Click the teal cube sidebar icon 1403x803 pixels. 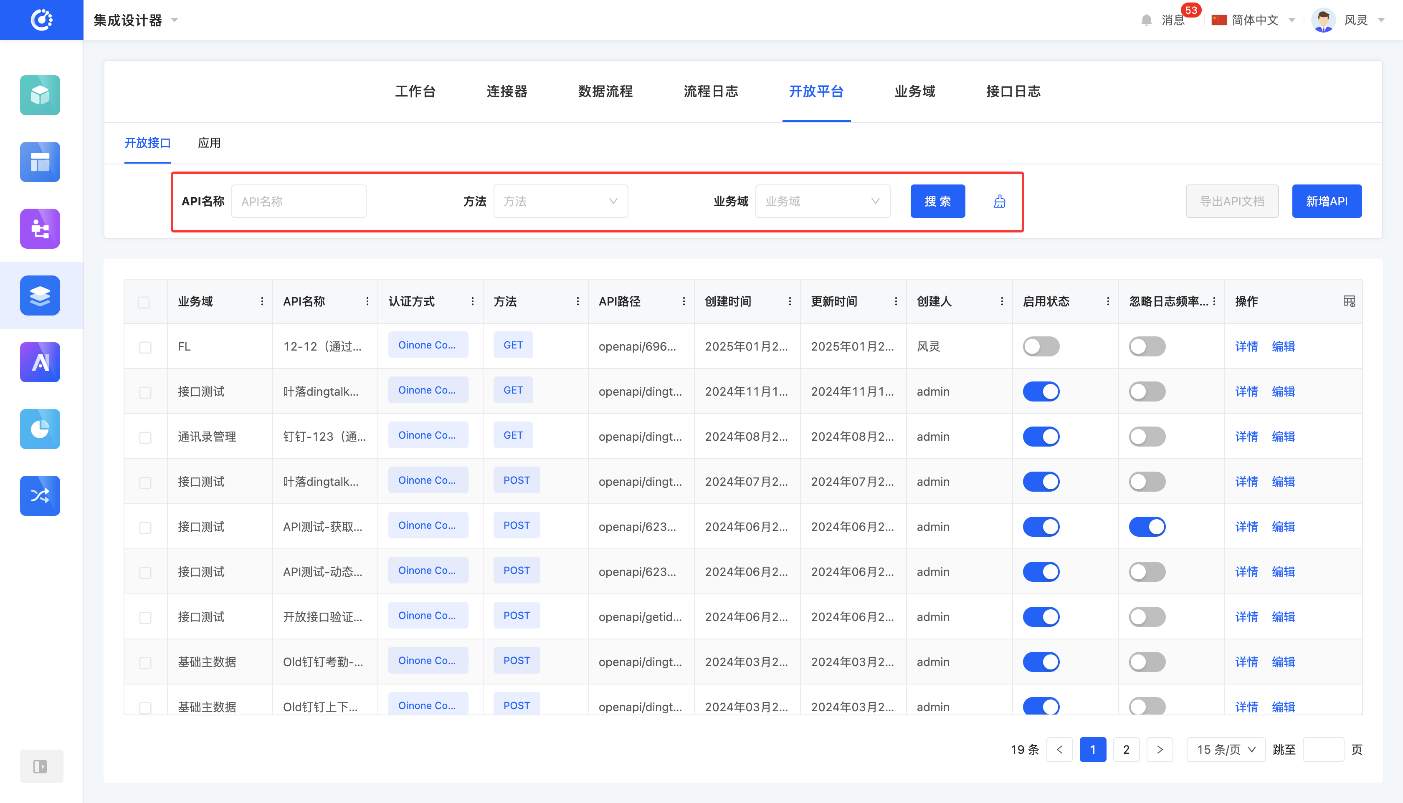click(40, 96)
